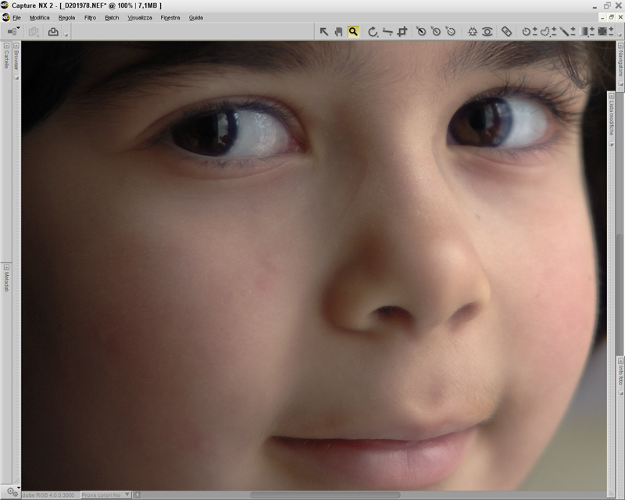The image size is (625, 500).
Task: Select the Red-Eye Control Point tool
Action: [487, 31]
